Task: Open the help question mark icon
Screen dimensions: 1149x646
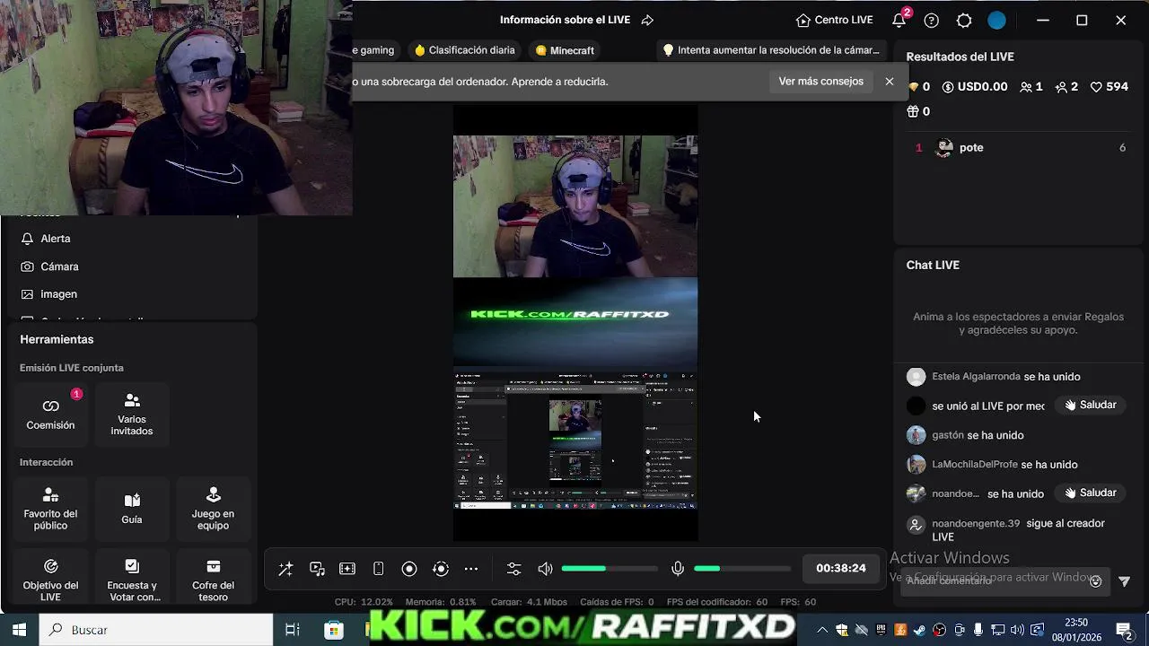Action: click(x=932, y=20)
